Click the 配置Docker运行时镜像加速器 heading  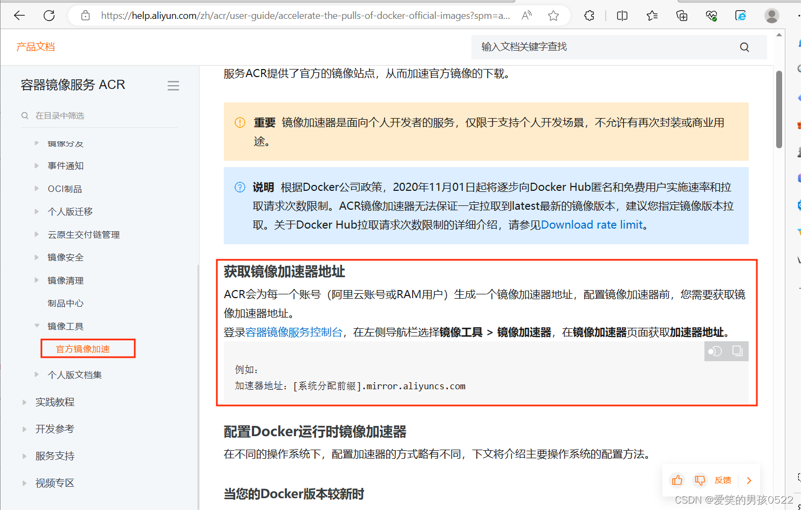click(315, 432)
